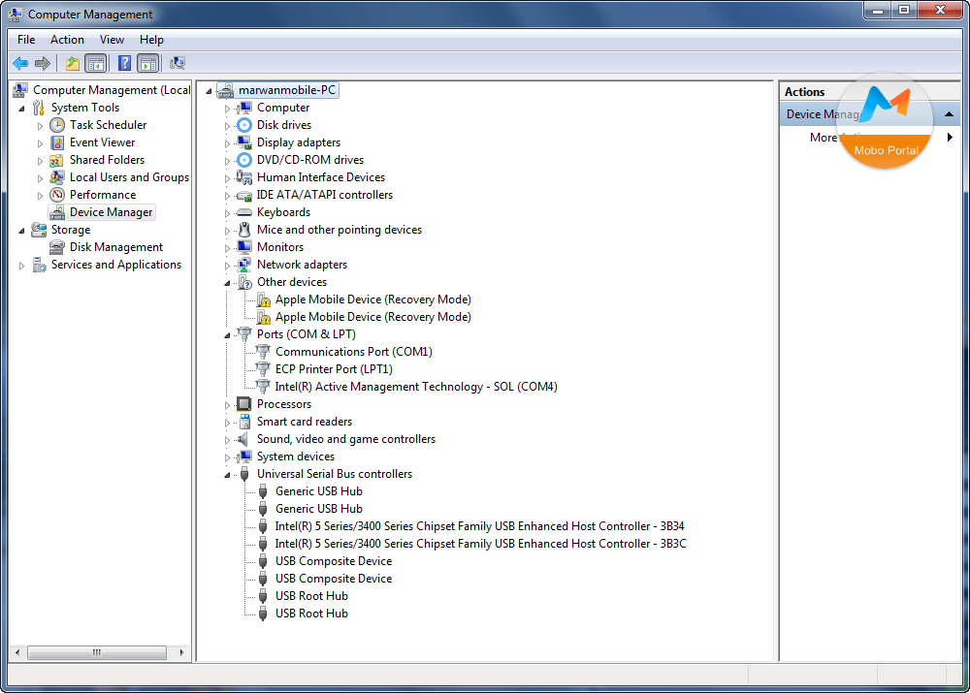The image size is (970, 693).
Task: Click the Sound, video and game controllers icon
Action: click(243, 439)
